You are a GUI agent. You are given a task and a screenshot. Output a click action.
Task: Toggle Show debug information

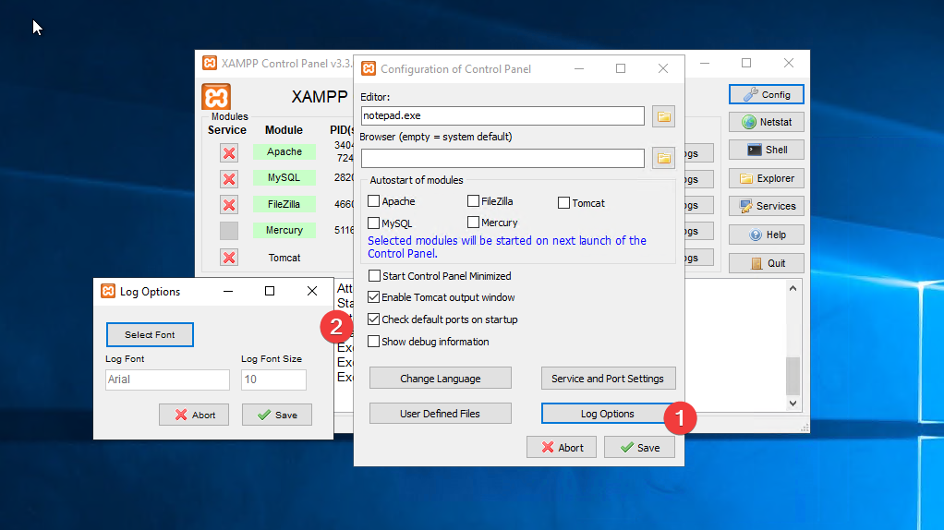(374, 341)
